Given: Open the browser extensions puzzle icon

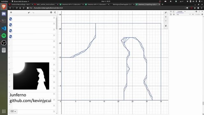Looking at the screenshot, I should coord(198,8).
